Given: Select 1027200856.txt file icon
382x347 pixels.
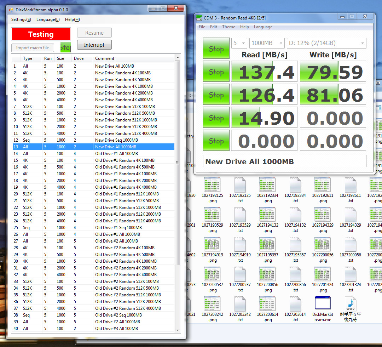Looking at the screenshot, I should pyautogui.click(x=295, y=274).
